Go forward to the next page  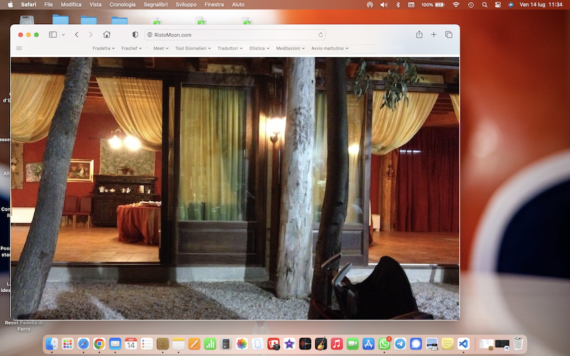pyautogui.click(x=91, y=34)
